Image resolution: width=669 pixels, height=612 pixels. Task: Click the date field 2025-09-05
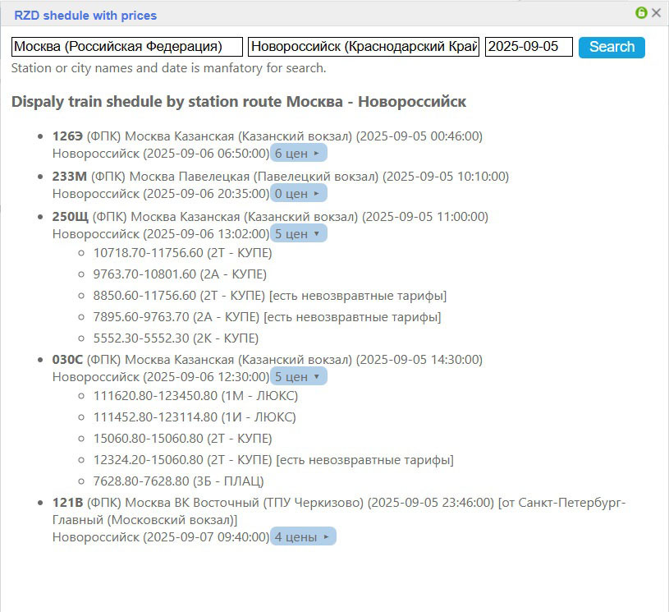[529, 47]
